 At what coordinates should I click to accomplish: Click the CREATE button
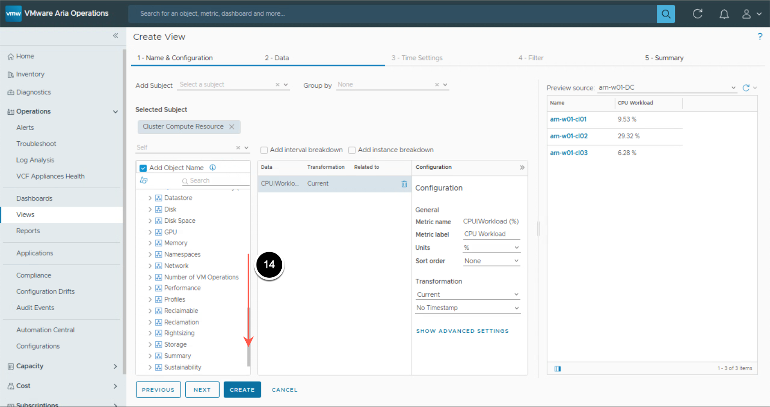242,390
